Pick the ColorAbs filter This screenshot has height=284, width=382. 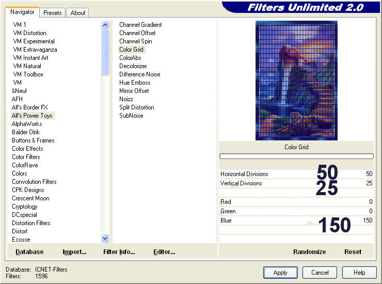(130, 58)
